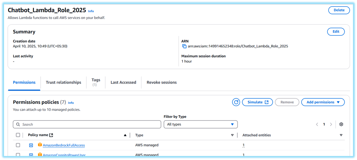Click the ARN value text
Image resolution: width=357 pixels, height=160 pixels.
tap(238, 46)
